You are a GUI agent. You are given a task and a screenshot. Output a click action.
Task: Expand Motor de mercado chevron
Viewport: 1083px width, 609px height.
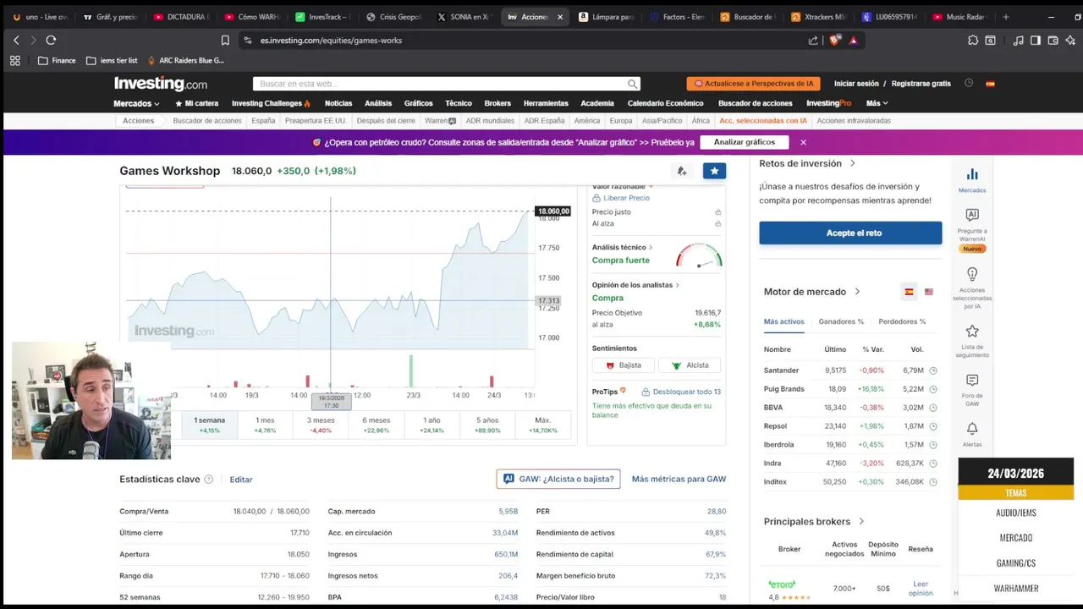pos(857,292)
